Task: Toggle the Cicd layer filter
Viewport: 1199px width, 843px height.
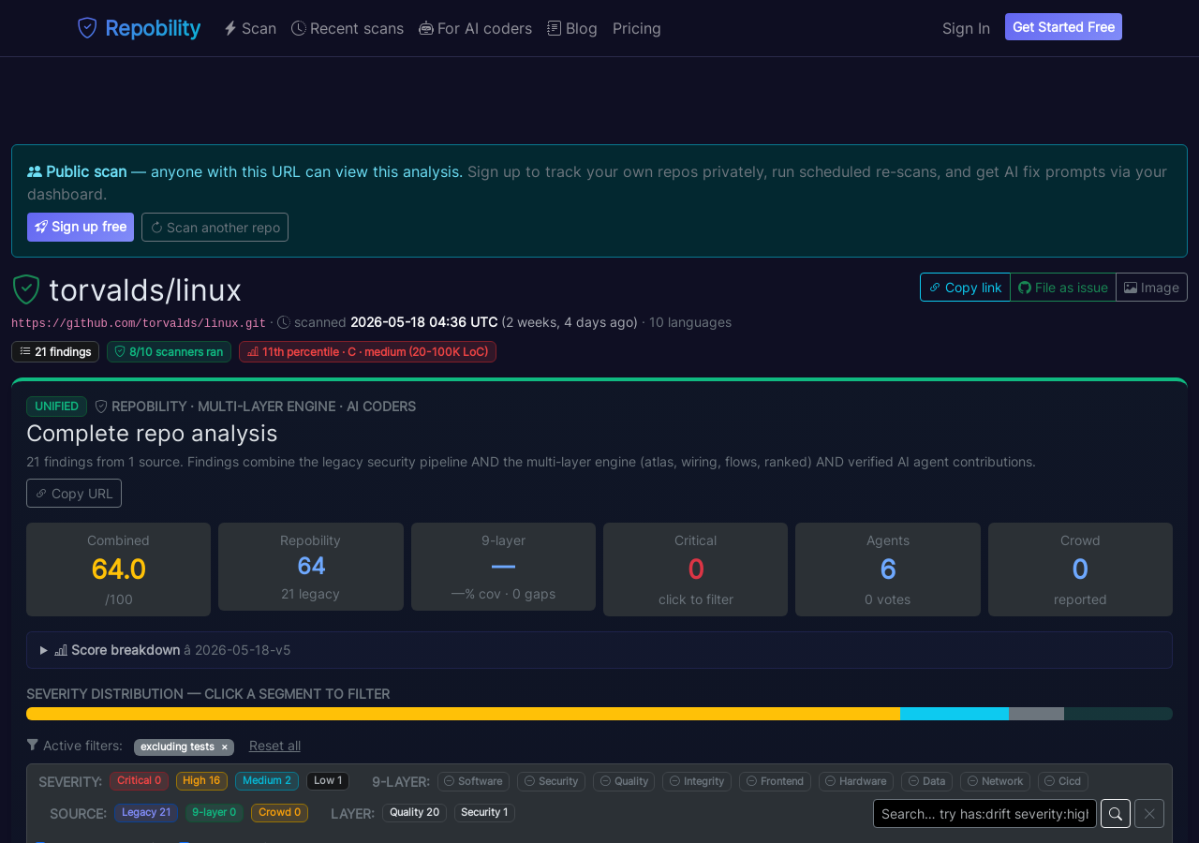Action: [x=1063, y=781]
